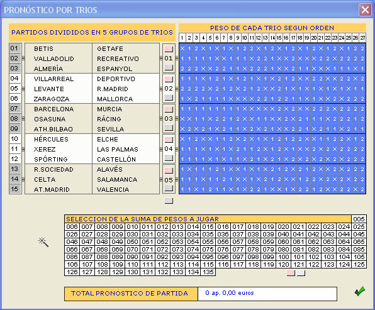The image size is (375, 310).
Task: Toggle weight sum 005
Action: click(x=359, y=219)
